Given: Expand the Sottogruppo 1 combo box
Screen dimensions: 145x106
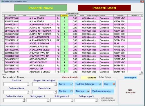Looking at the screenshot, I should coord(48,100).
